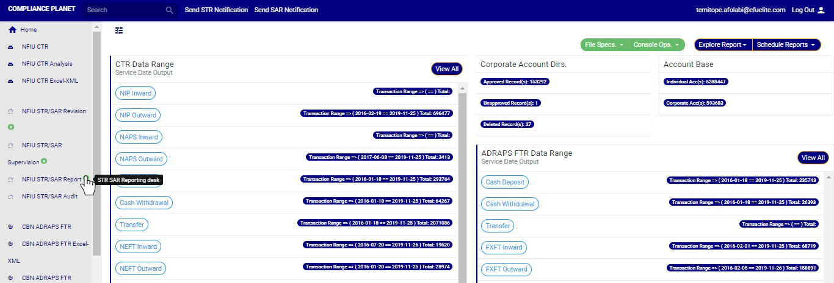The width and height of the screenshot is (834, 283).
Task: Click the Home icon in sidebar
Action: click(x=12, y=30)
